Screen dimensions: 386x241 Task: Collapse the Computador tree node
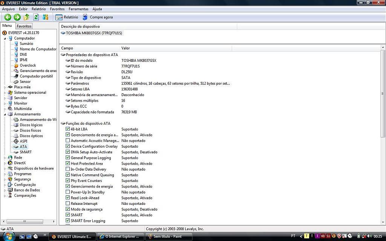tap(5, 38)
